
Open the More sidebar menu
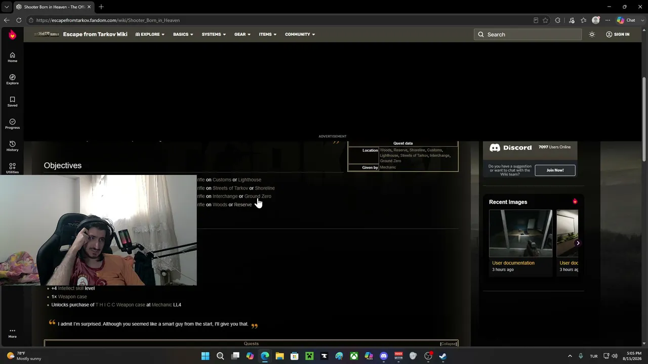(12, 333)
